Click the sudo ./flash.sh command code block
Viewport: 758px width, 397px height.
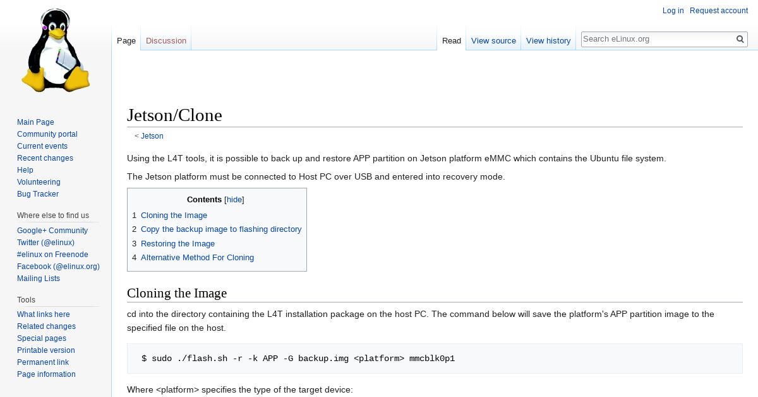[x=435, y=359]
